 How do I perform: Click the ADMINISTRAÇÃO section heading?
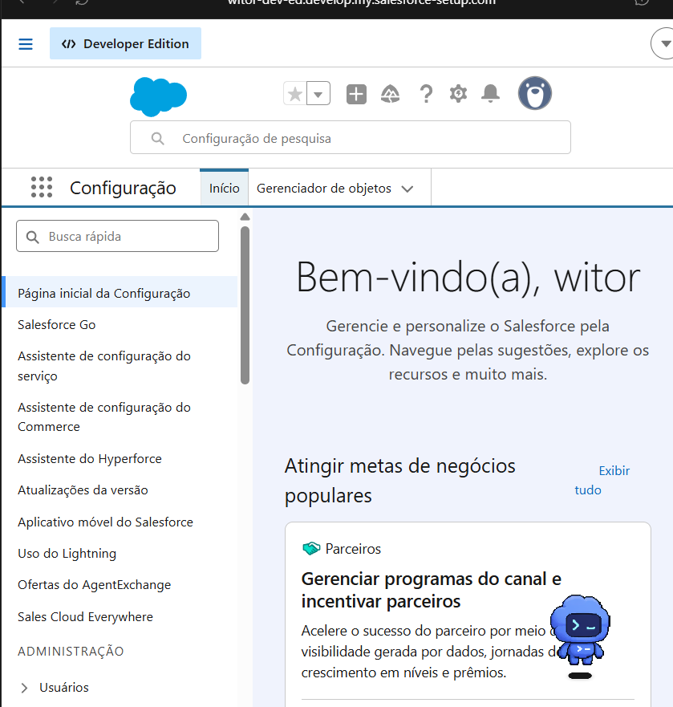tap(71, 651)
